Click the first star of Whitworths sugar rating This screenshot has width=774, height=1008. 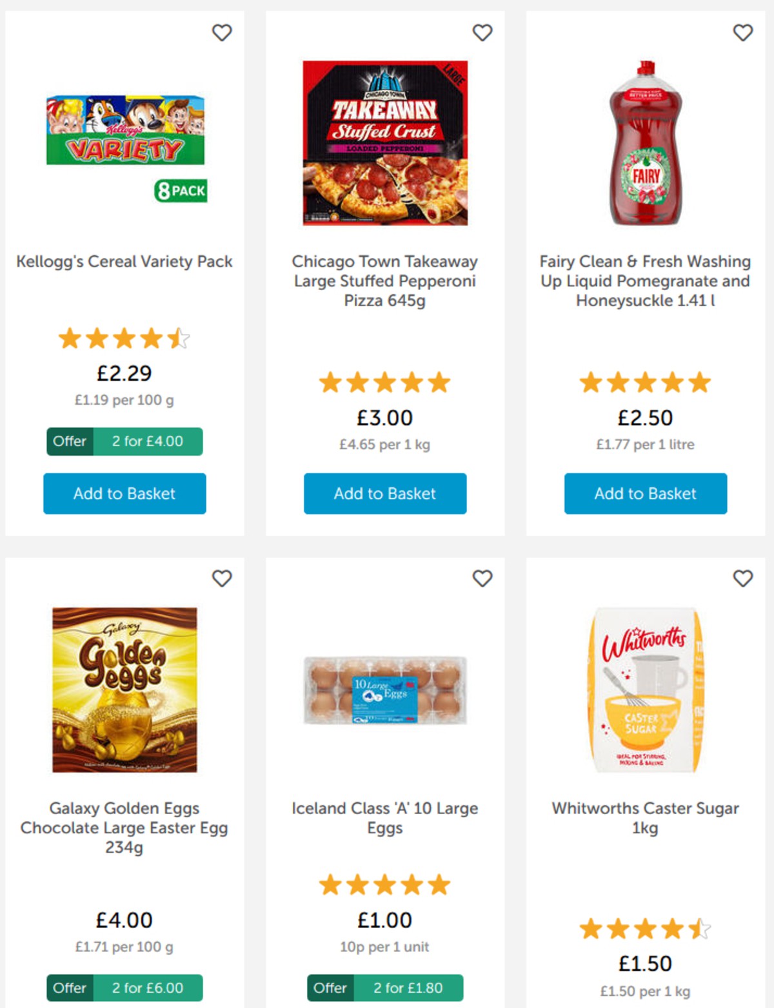click(591, 929)
